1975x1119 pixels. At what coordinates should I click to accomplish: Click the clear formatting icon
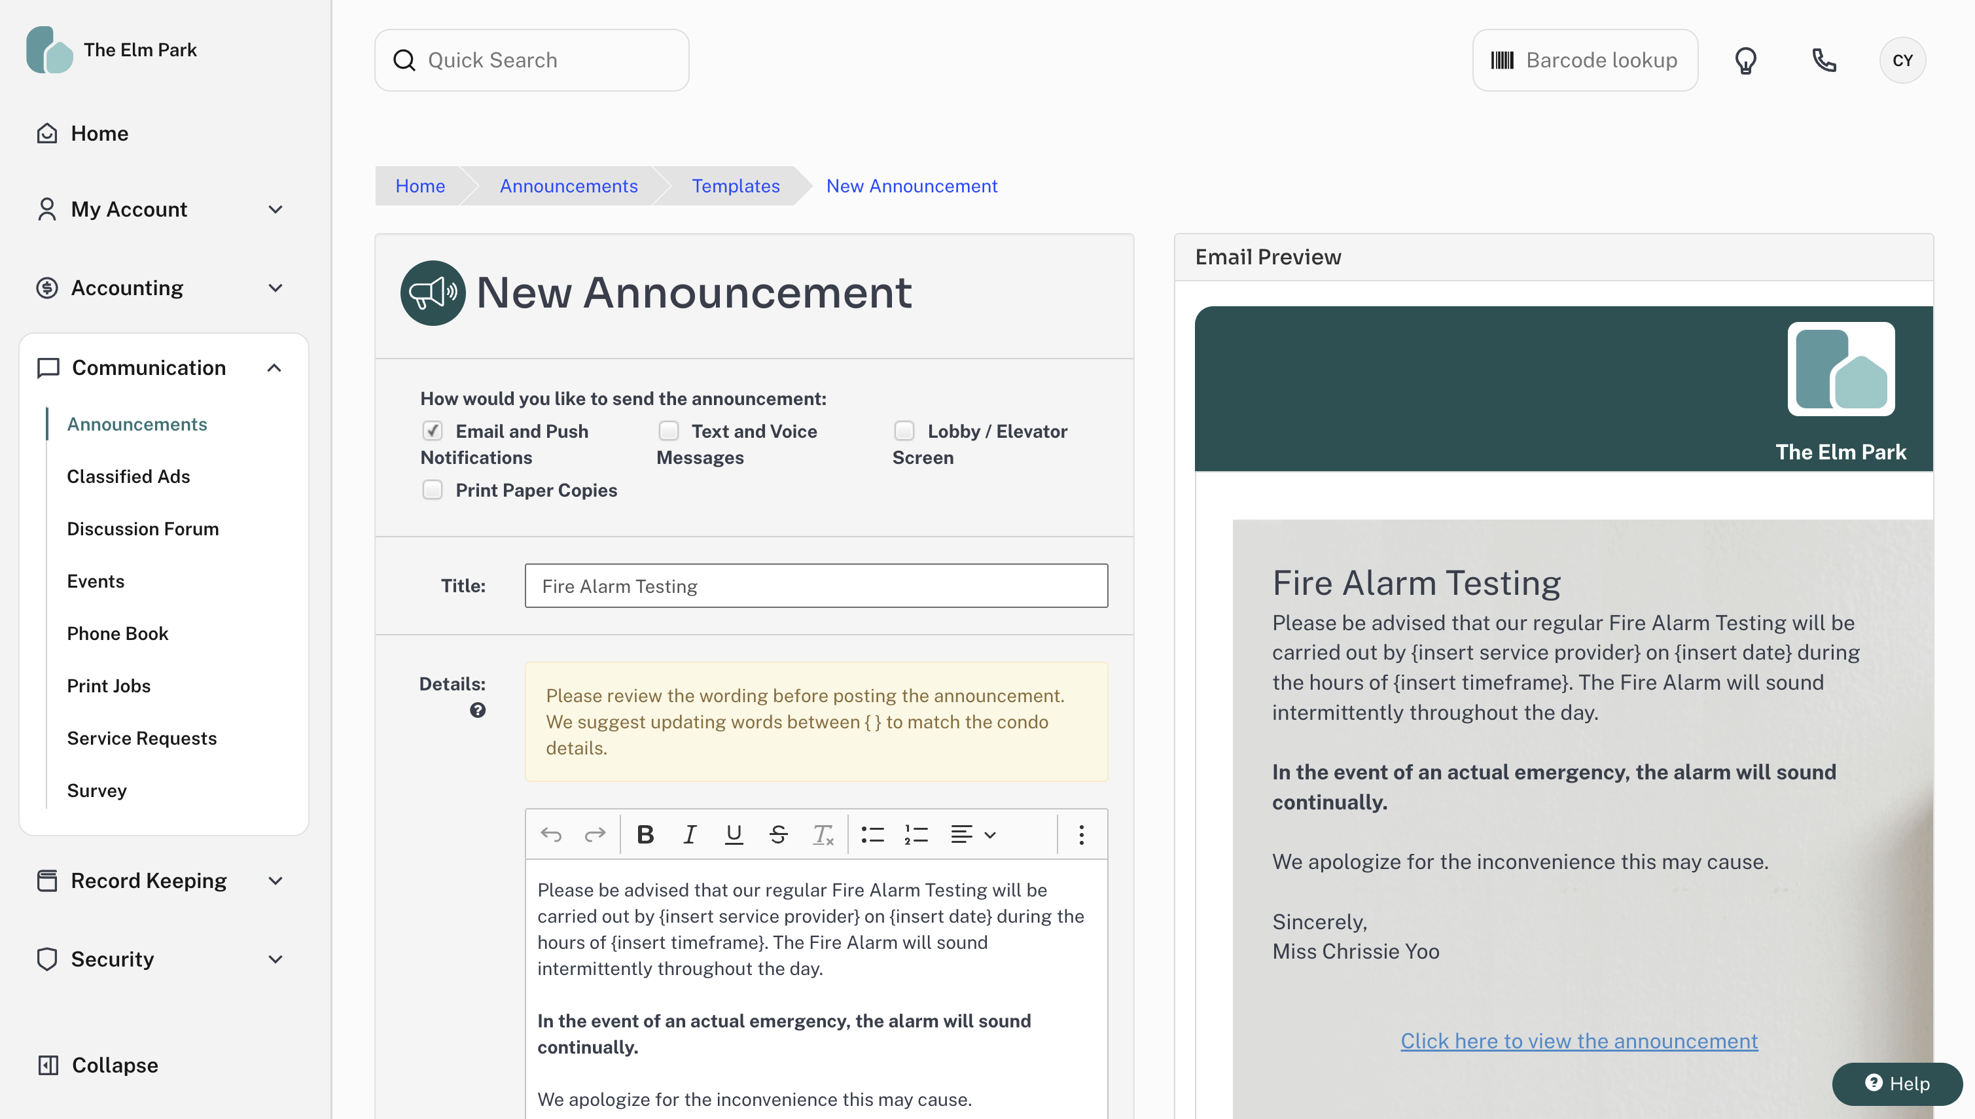coord(823,834)
